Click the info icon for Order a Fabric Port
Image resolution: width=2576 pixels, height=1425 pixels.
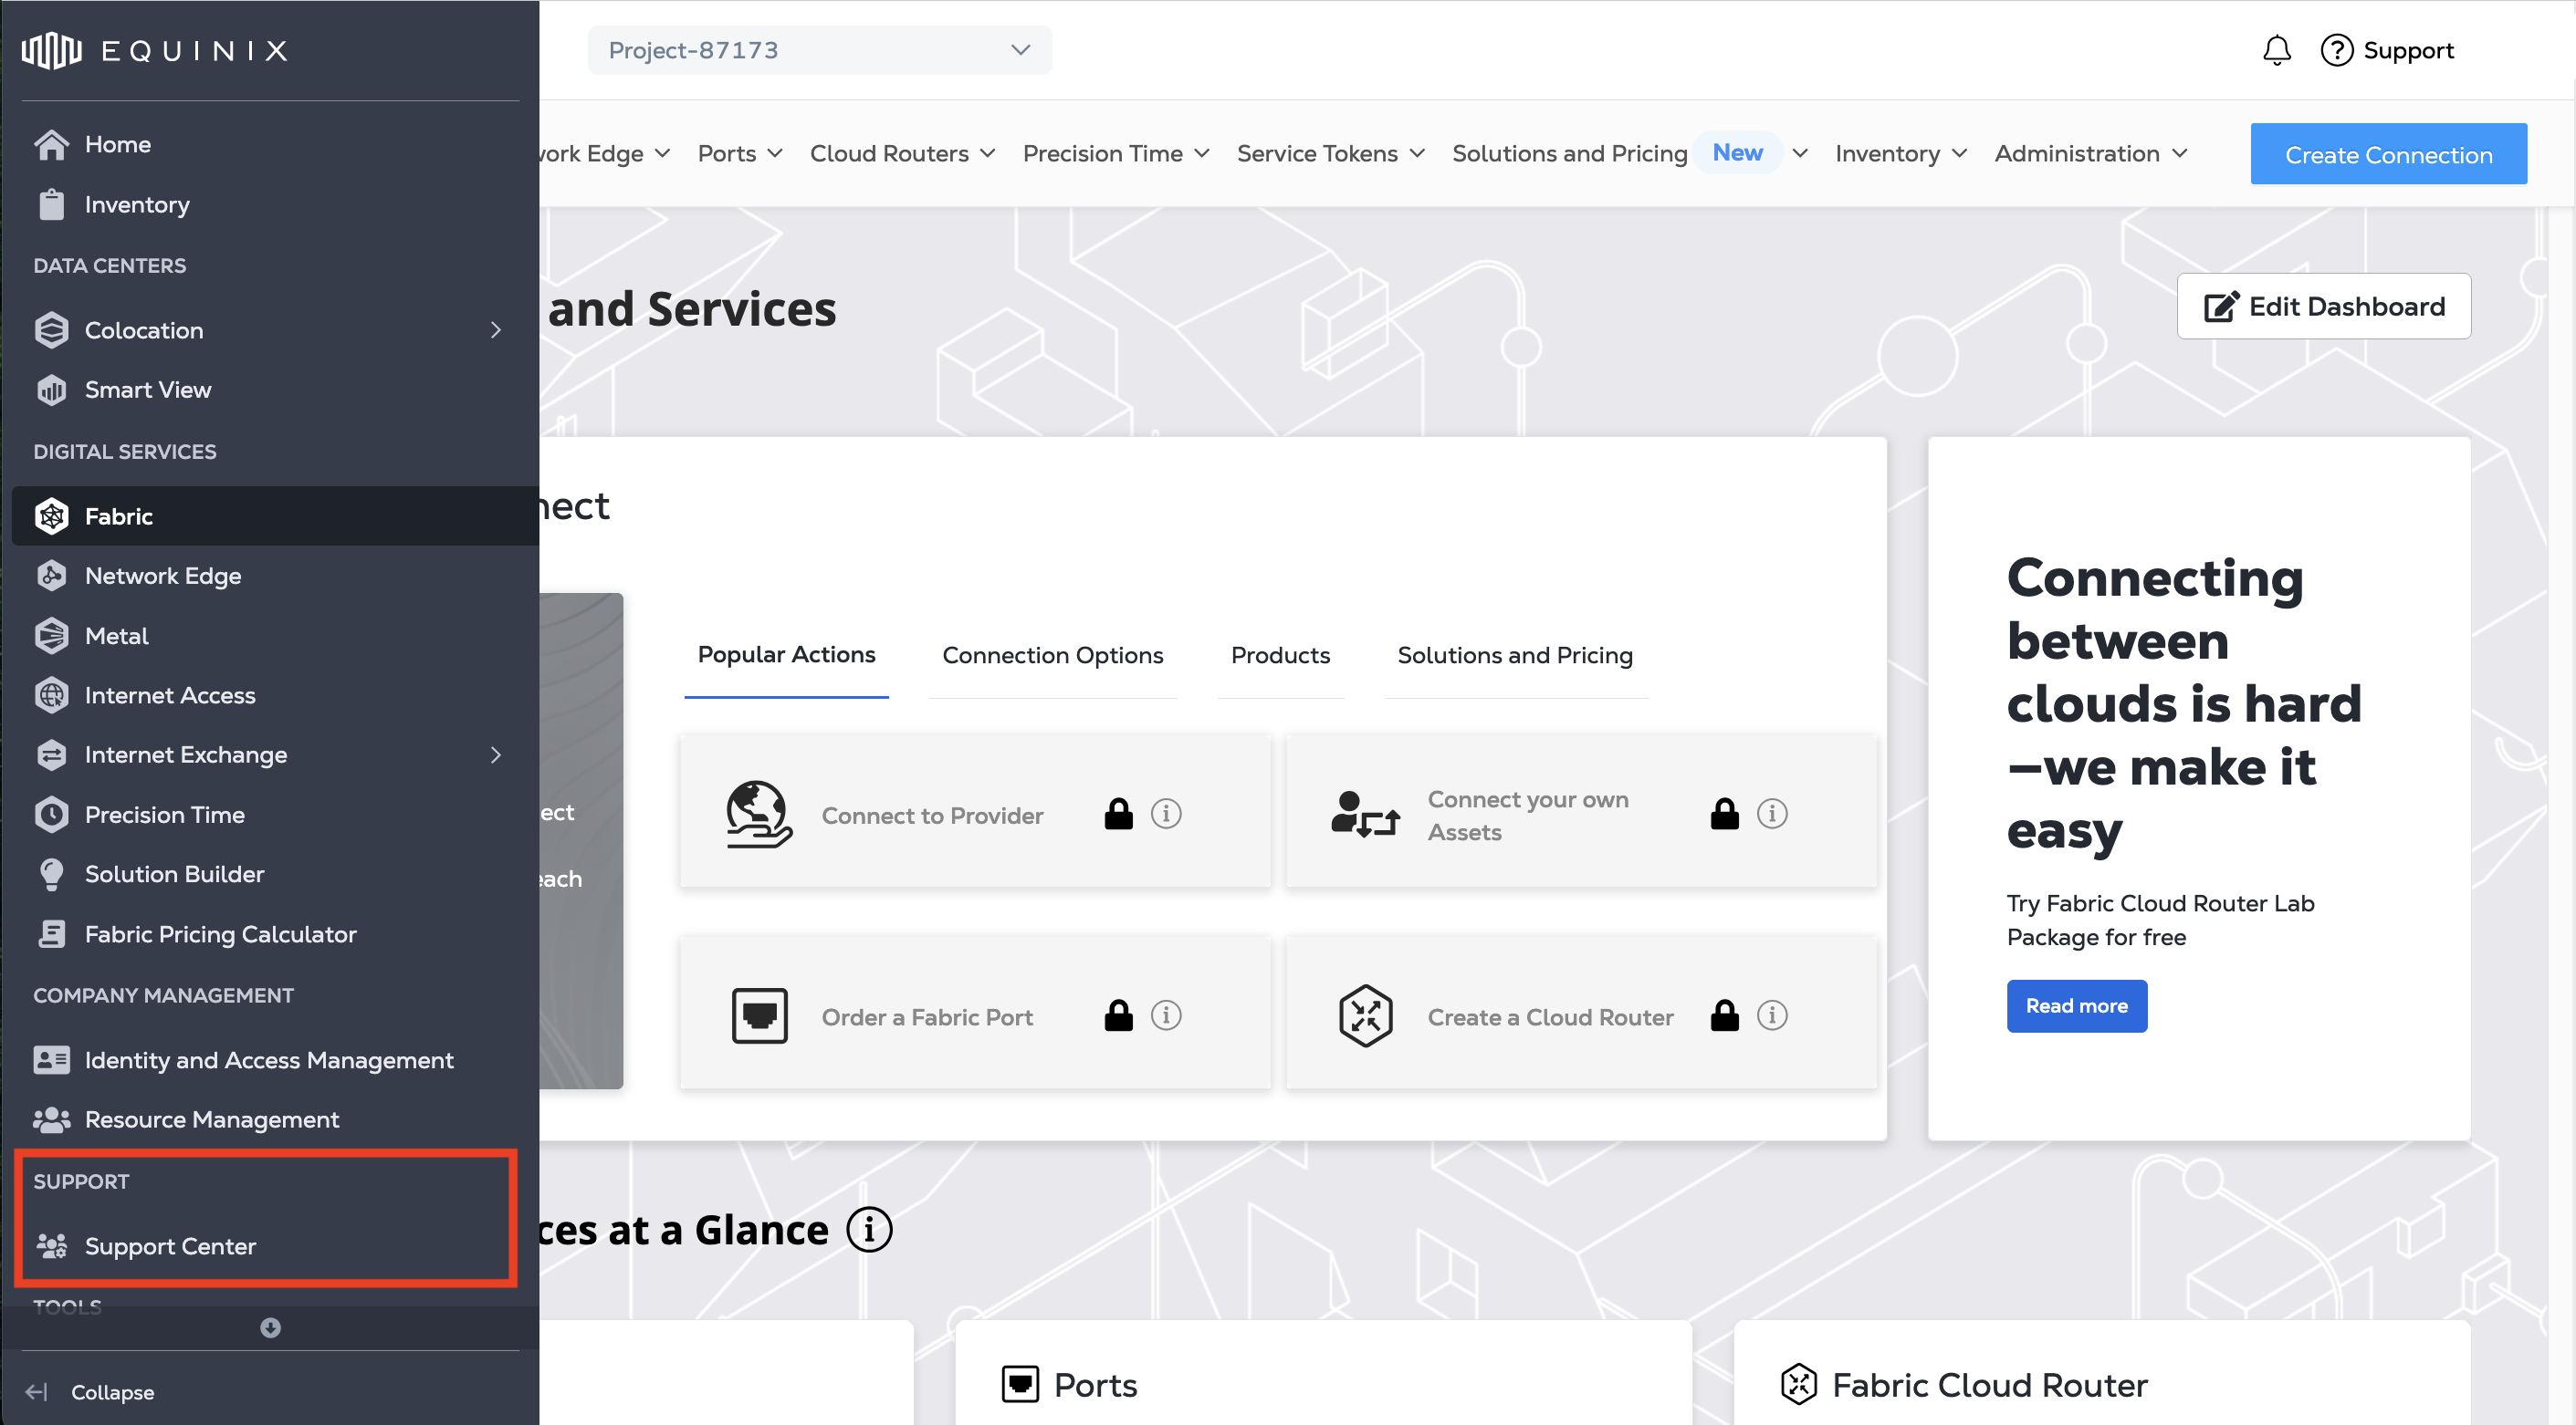[1166, 1015]
